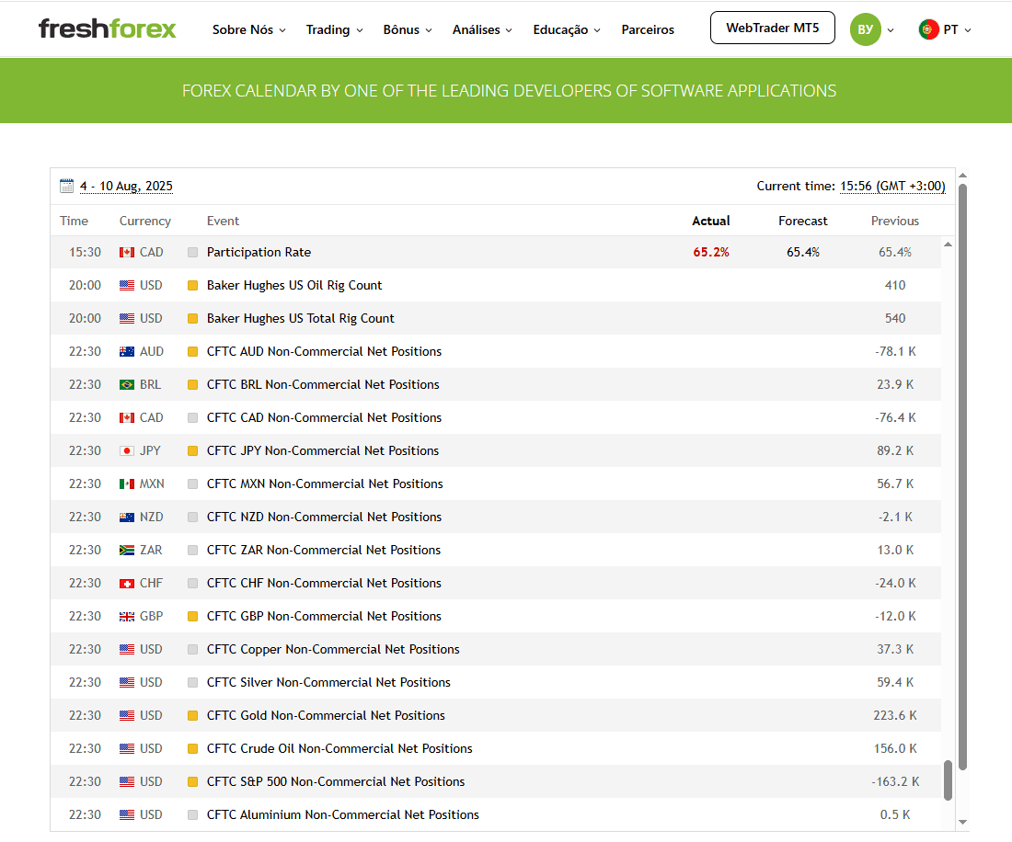Click the red 65.2% actual value
The width and height of the screenshot is (1012, 842).
(710, 252)
